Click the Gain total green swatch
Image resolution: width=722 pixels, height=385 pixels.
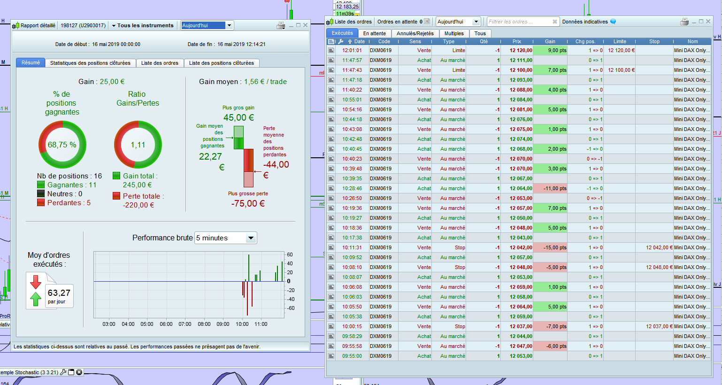coord(116,176)
